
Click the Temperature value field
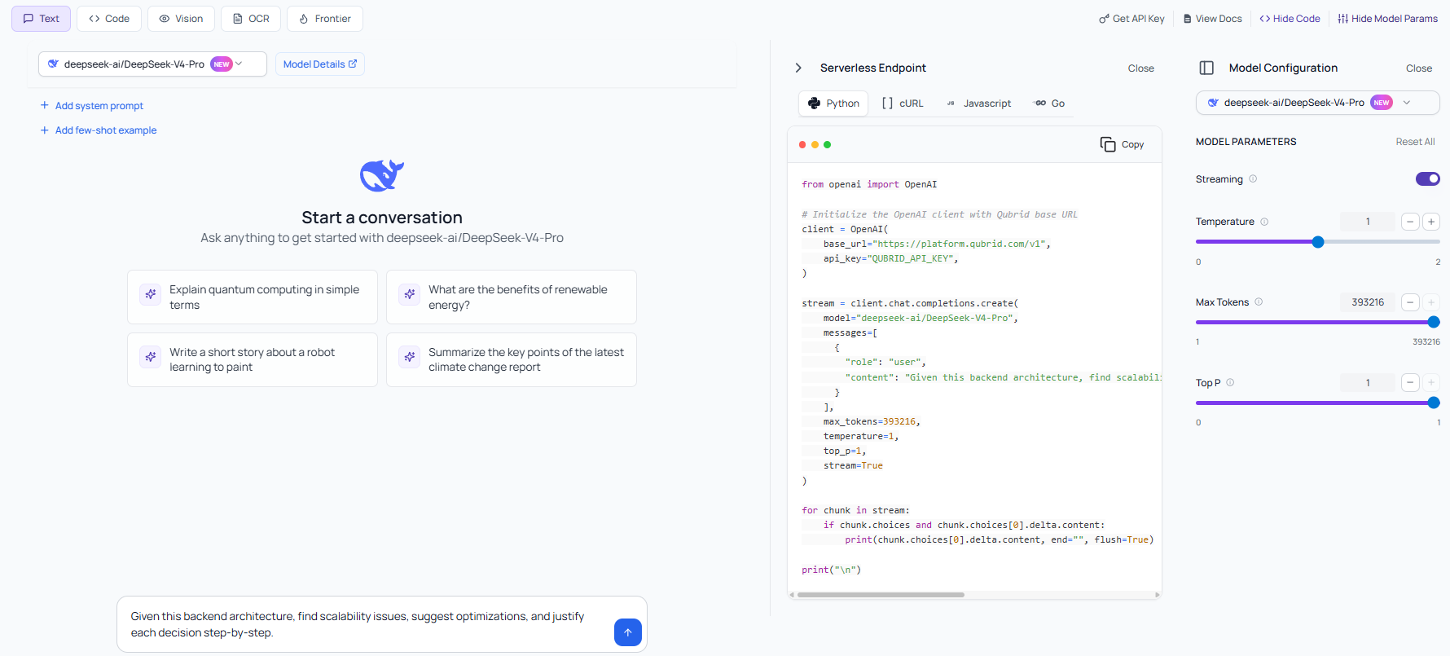(1369, 222)
